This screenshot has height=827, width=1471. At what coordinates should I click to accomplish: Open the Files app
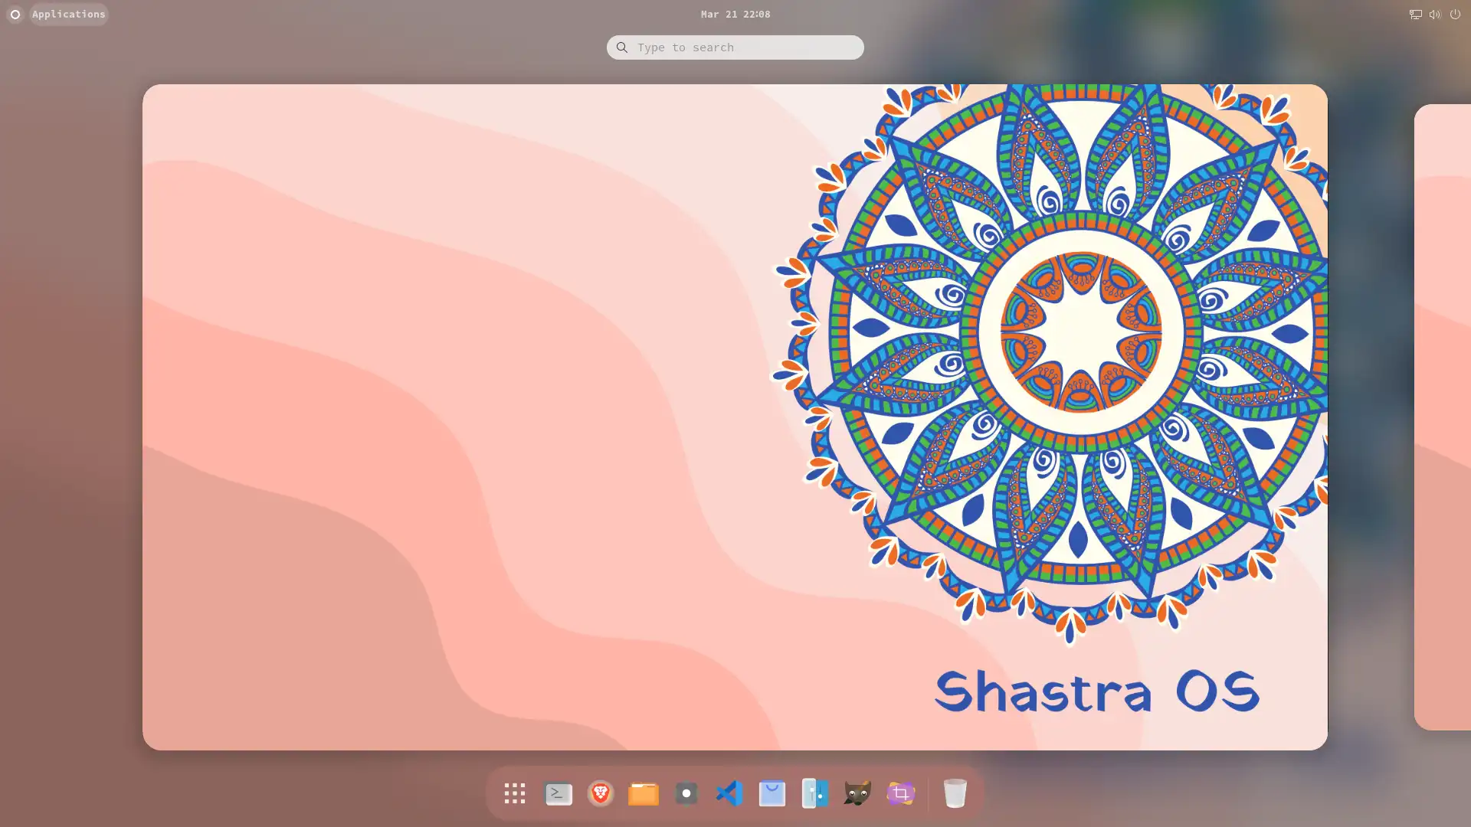click(x=643, y=793)
